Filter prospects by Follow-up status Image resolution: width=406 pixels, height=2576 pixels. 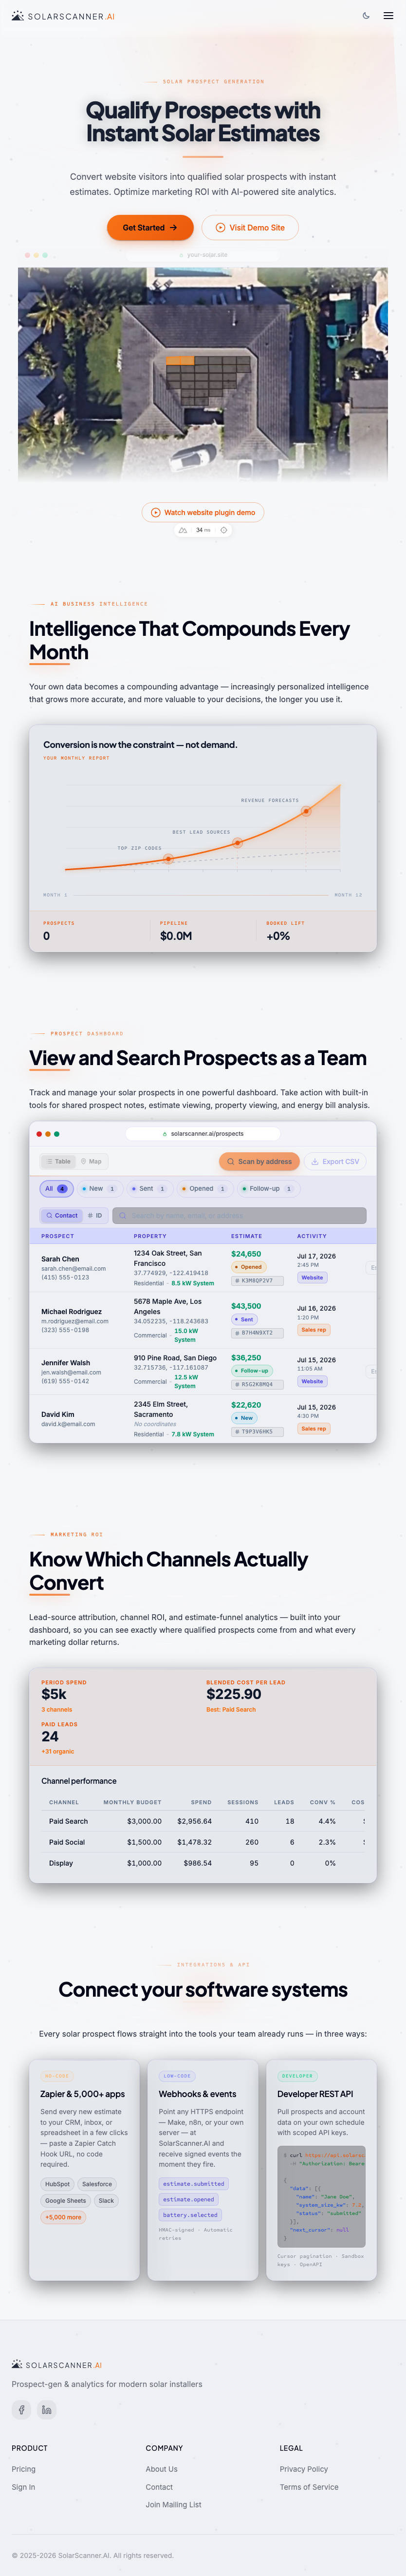[x=266, y=1189]
